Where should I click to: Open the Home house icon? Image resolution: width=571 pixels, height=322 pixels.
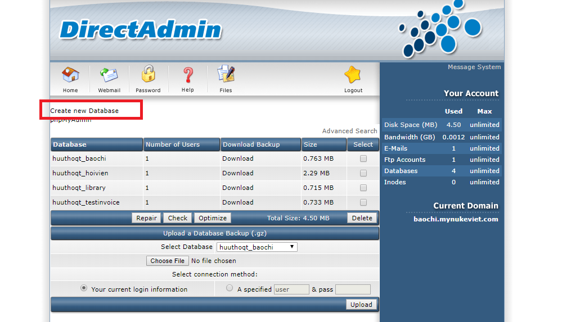click(70, 75)
